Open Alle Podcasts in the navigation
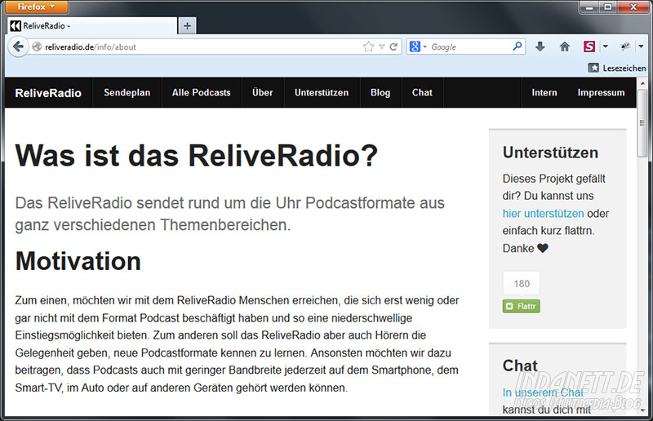653x421 pixels. tap(201, 92)
